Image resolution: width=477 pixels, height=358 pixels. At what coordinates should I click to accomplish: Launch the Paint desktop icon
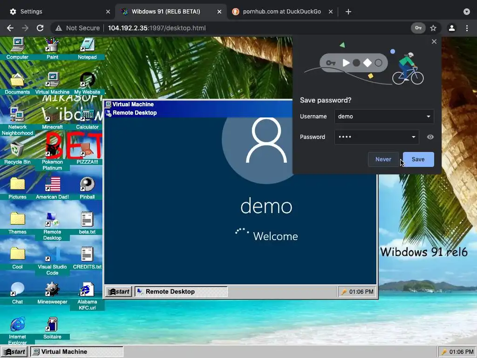52,48
